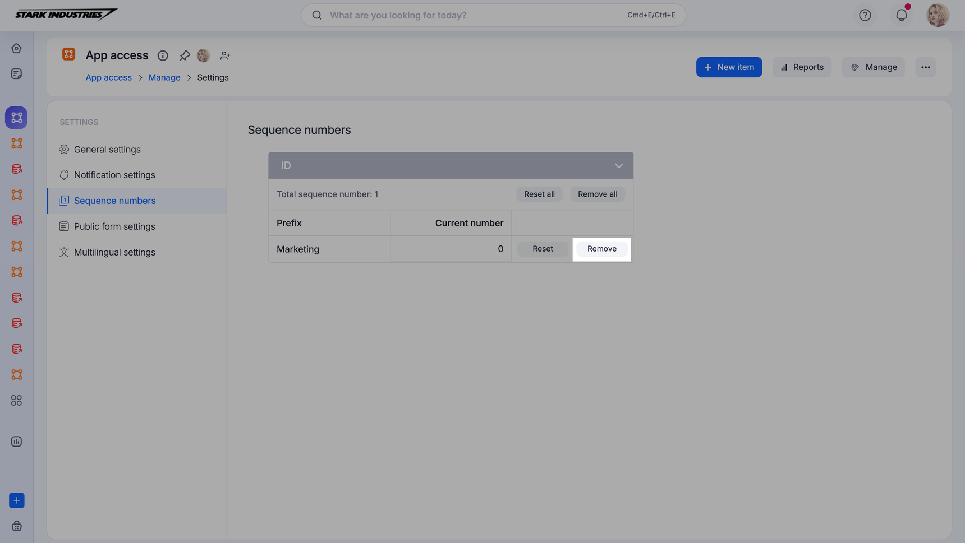The image size is (965, 543).
Task: Go to Multilingual settings
Action: (x=114, y=252)
